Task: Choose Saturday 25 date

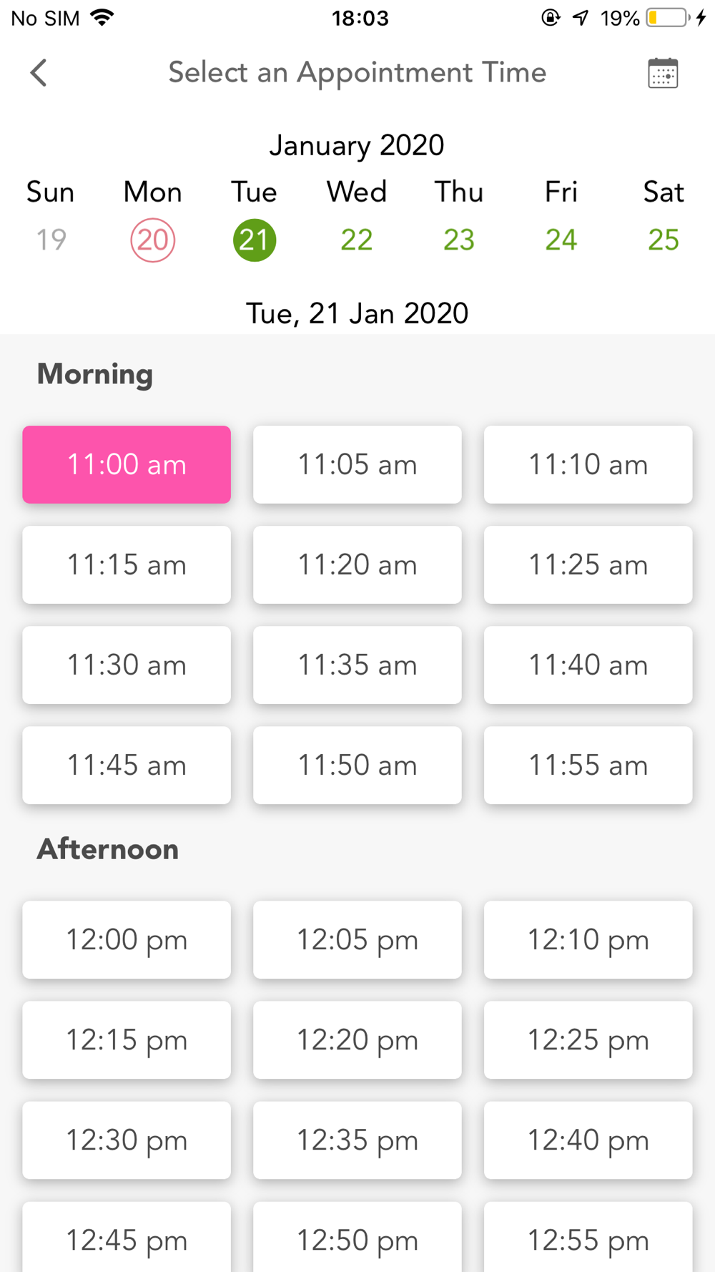Action: click(x=664, y=240)
